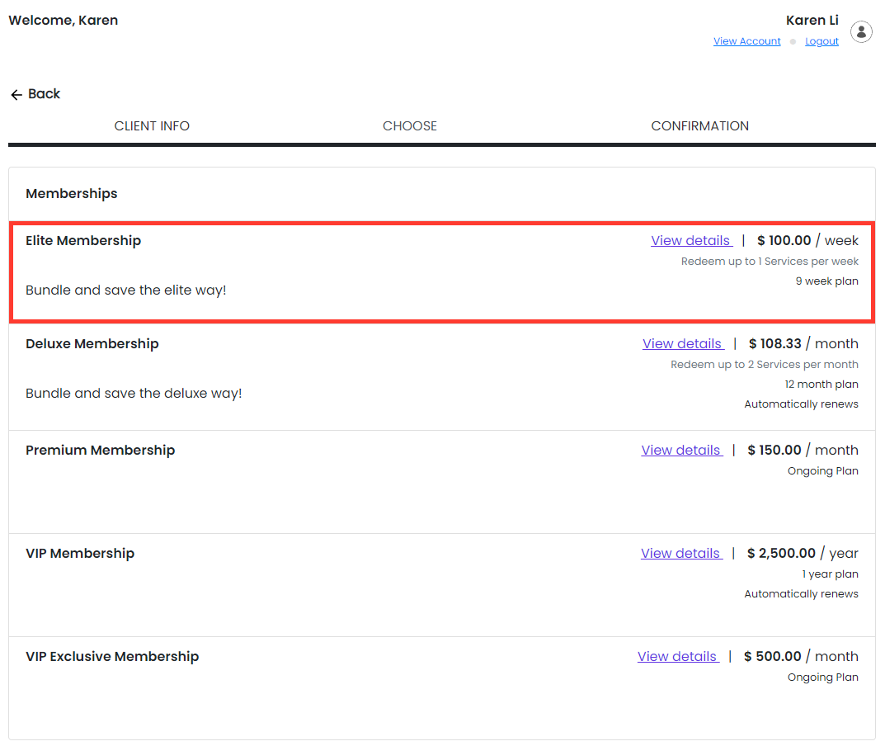This screenshot has width=885, height=746.
Task: Select the VIP Membership title
Action: [80, 554]
